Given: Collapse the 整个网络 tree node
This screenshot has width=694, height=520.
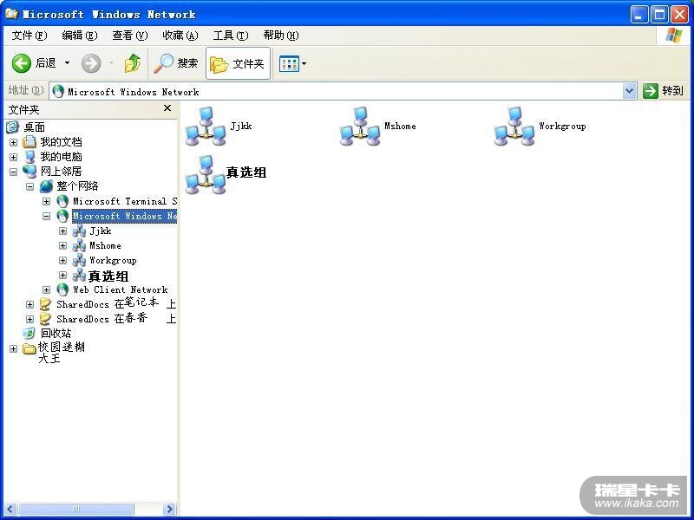Looking at the screenshot, I should 29,186.
